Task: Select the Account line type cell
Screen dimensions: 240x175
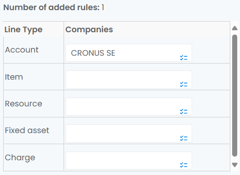Action: coord(34,50)
